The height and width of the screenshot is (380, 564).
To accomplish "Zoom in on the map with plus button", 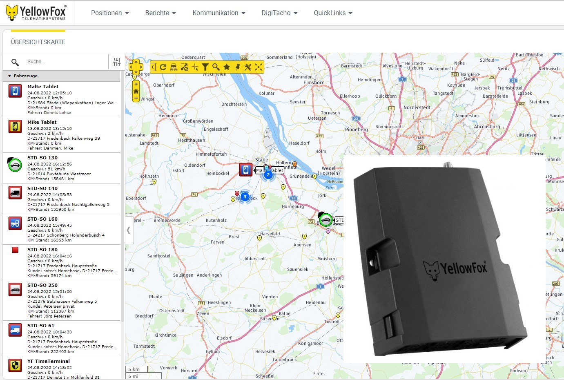I will tap(136, 84).
